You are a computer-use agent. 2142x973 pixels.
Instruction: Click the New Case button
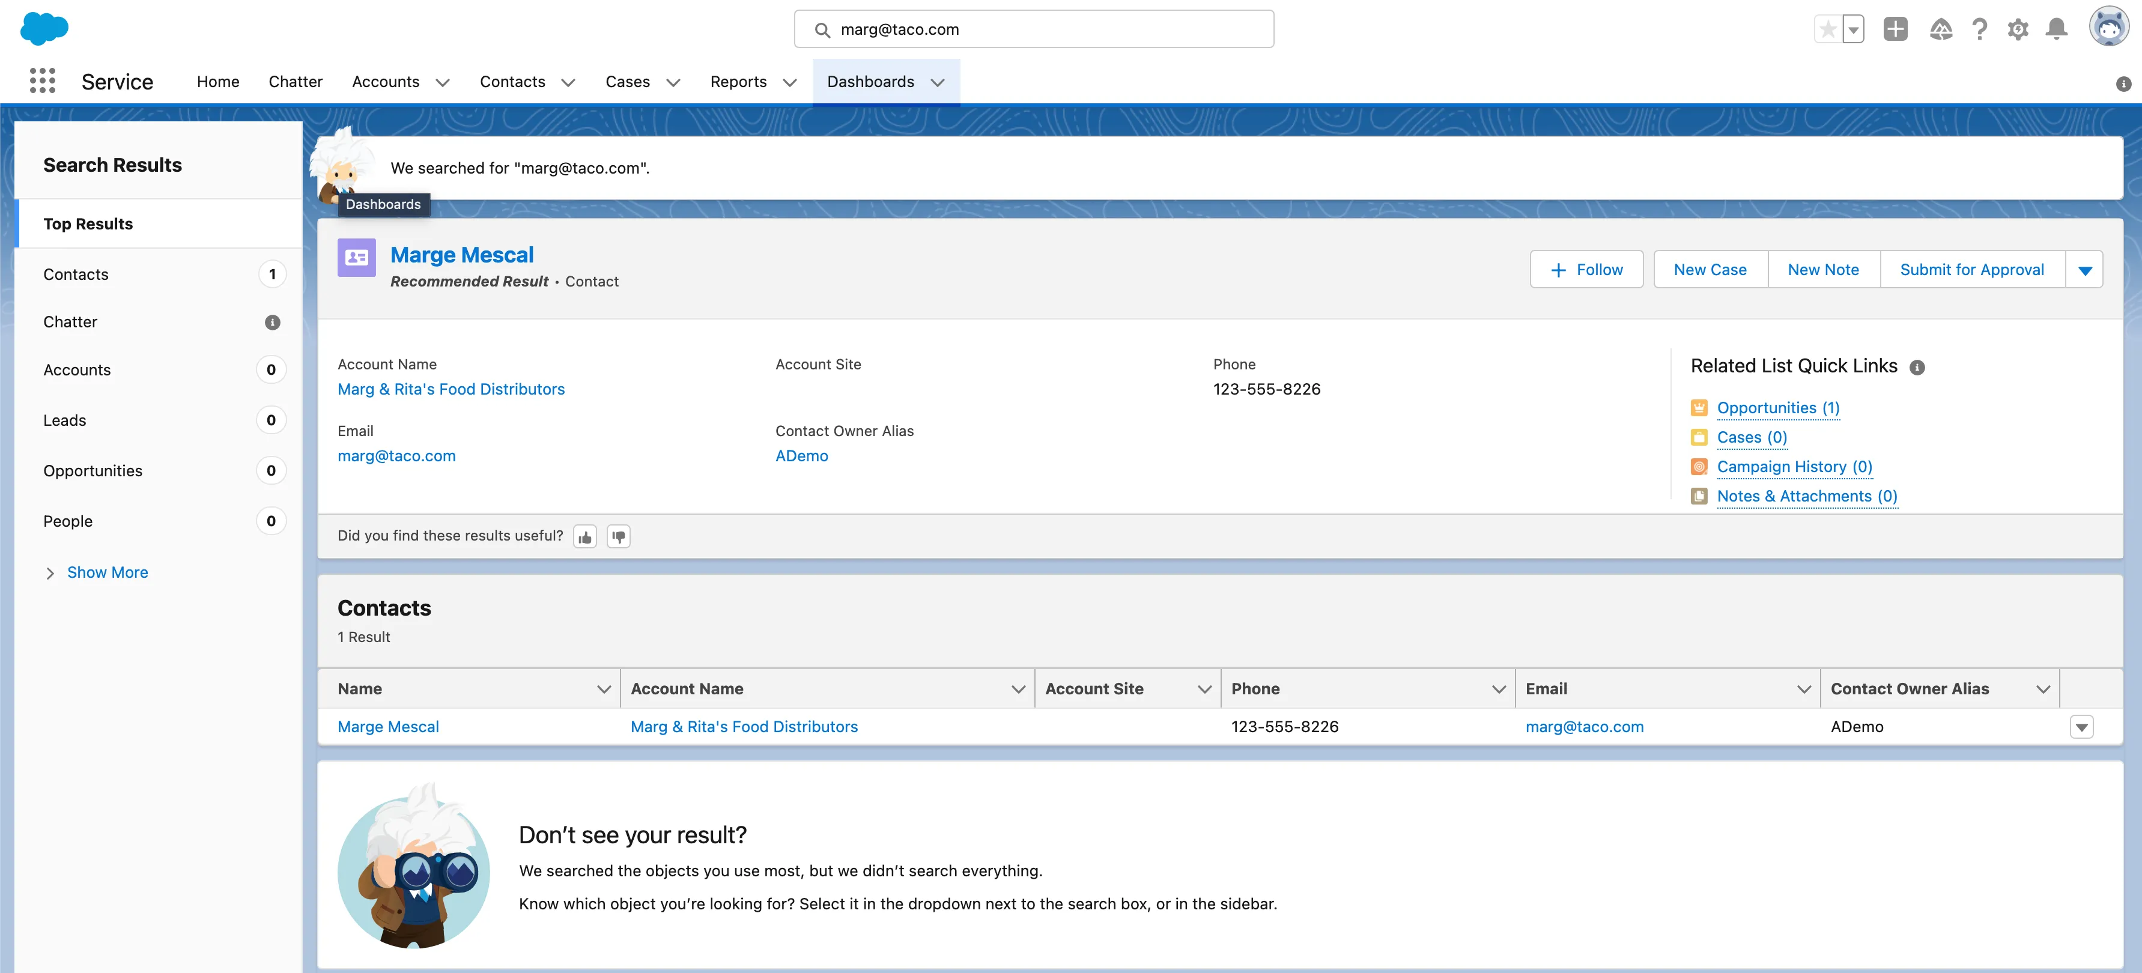pyautogui.click(x=1710, y=270)
